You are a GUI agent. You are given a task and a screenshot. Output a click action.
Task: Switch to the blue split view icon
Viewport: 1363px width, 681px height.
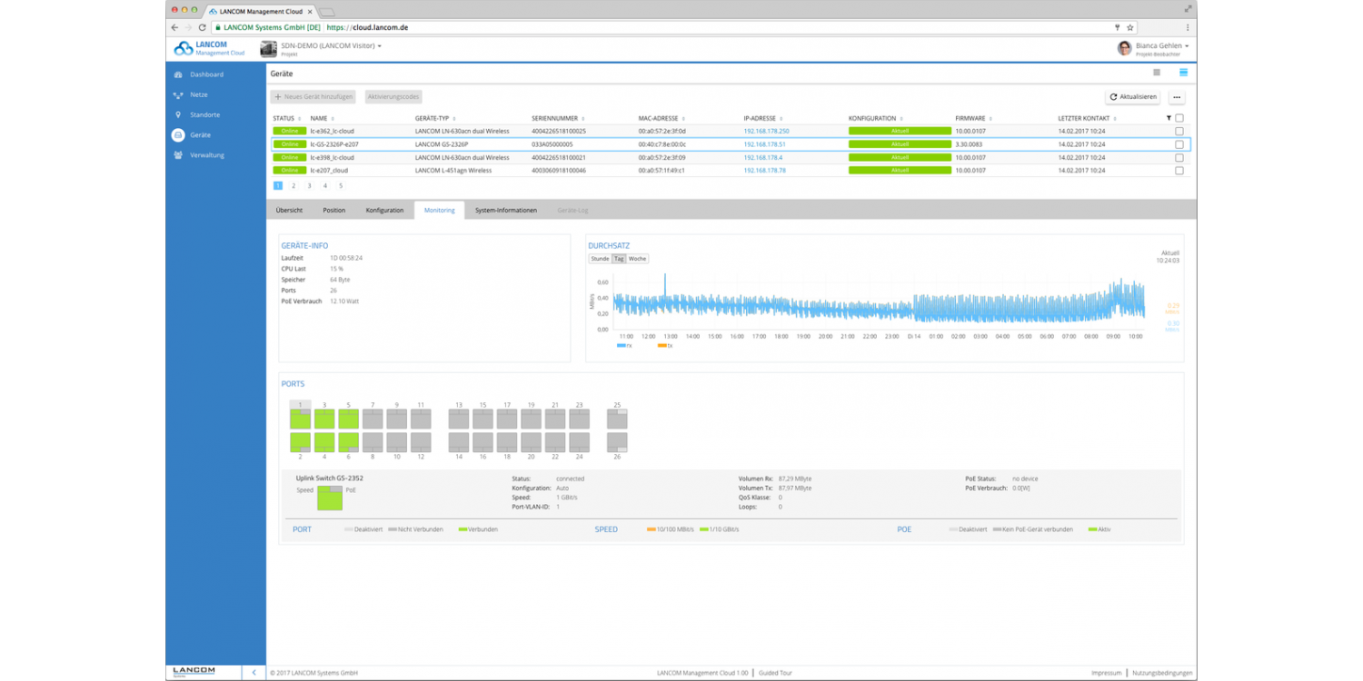1183,73
